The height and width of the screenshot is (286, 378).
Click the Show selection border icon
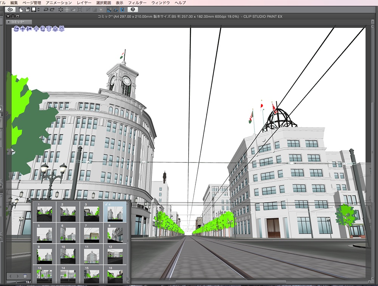101,10
